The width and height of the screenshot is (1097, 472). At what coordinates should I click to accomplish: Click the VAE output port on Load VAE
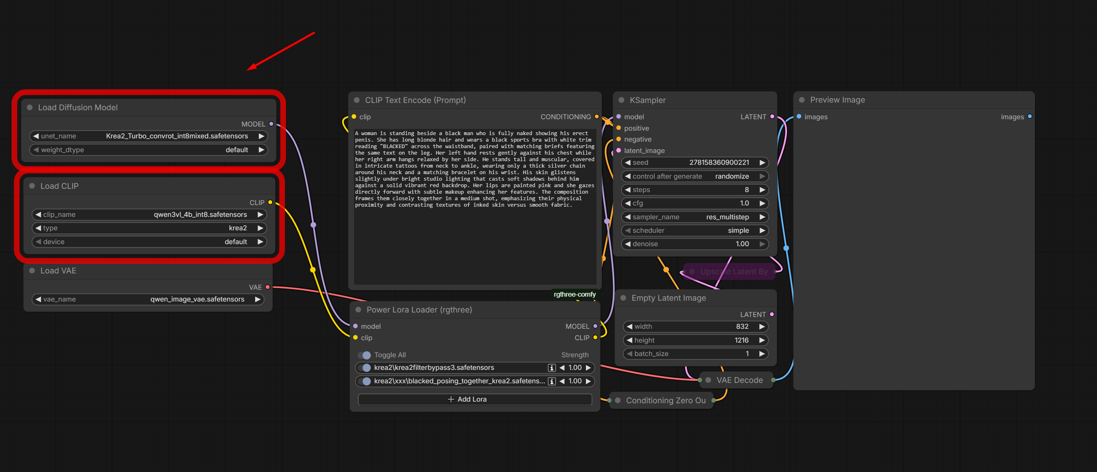coord(268,287)
